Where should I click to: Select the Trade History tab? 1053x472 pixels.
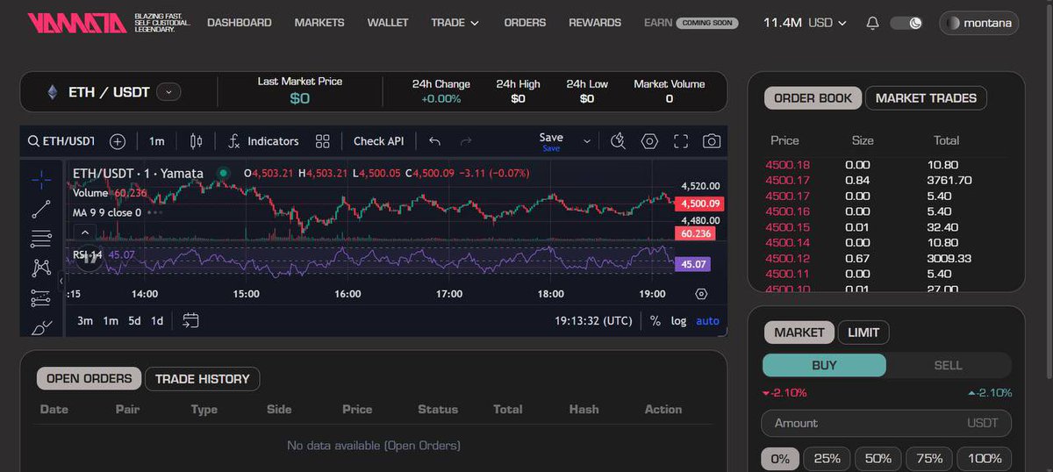[x=203, y=379]
